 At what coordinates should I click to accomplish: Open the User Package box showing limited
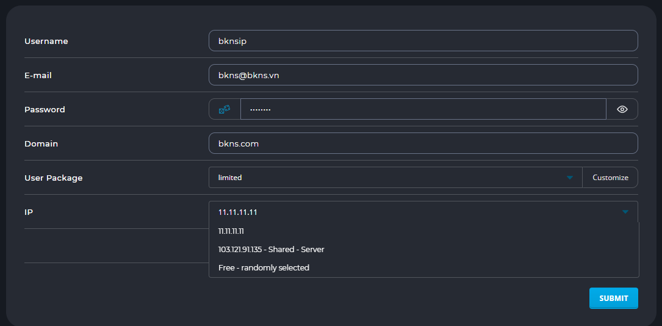pyautogui.click(x=390, y=178)
